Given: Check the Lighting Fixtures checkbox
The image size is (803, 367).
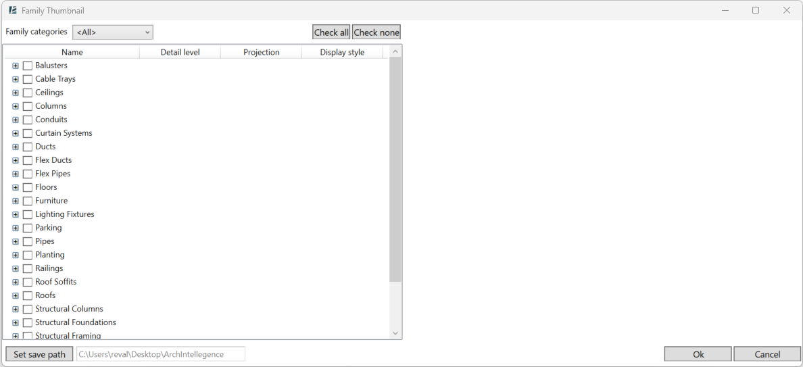Looking at the screenshot, I should (28, 214).
